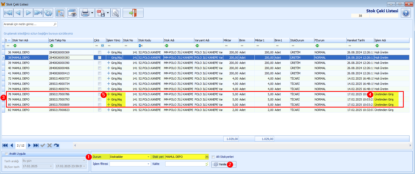Tick the Alt Stokyerleri checkbox
This screenshot has height=174, width=415.
click(x=213, y=157)
